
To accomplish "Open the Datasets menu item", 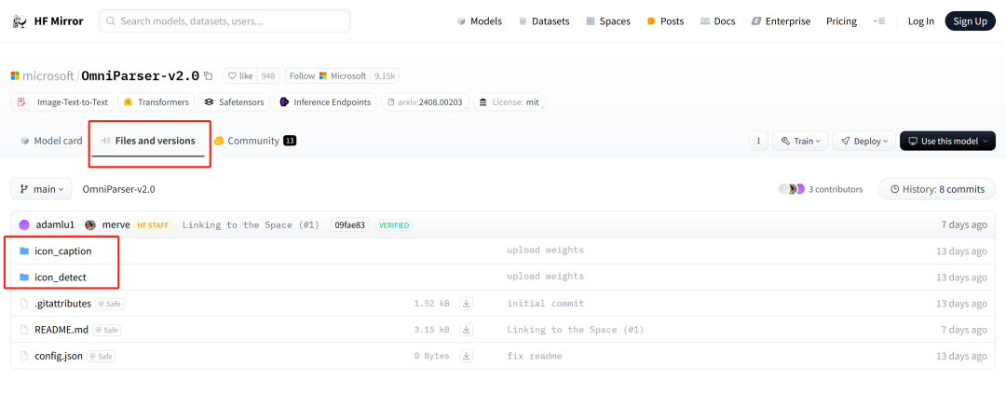I will (x=544, y=21).
